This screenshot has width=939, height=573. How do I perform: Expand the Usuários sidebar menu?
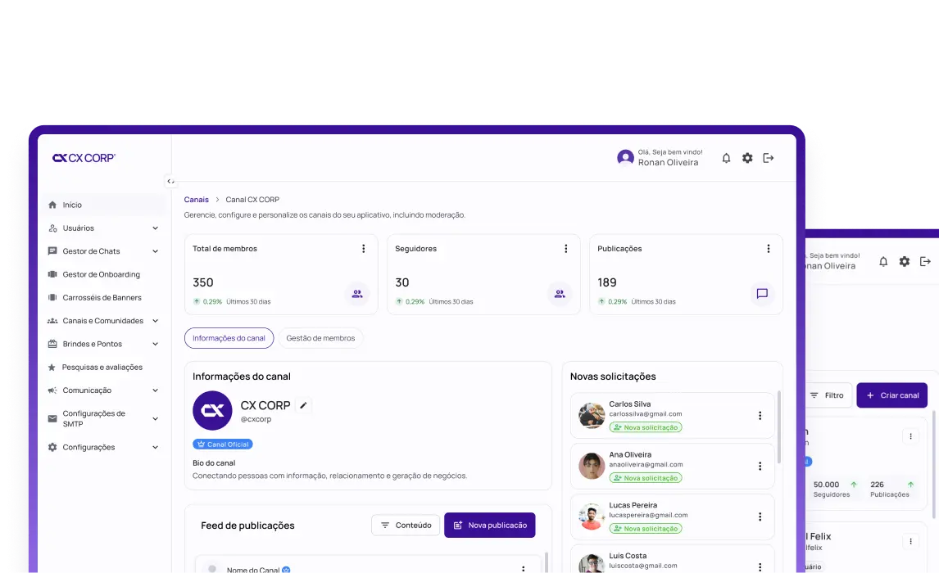[155, 228]
